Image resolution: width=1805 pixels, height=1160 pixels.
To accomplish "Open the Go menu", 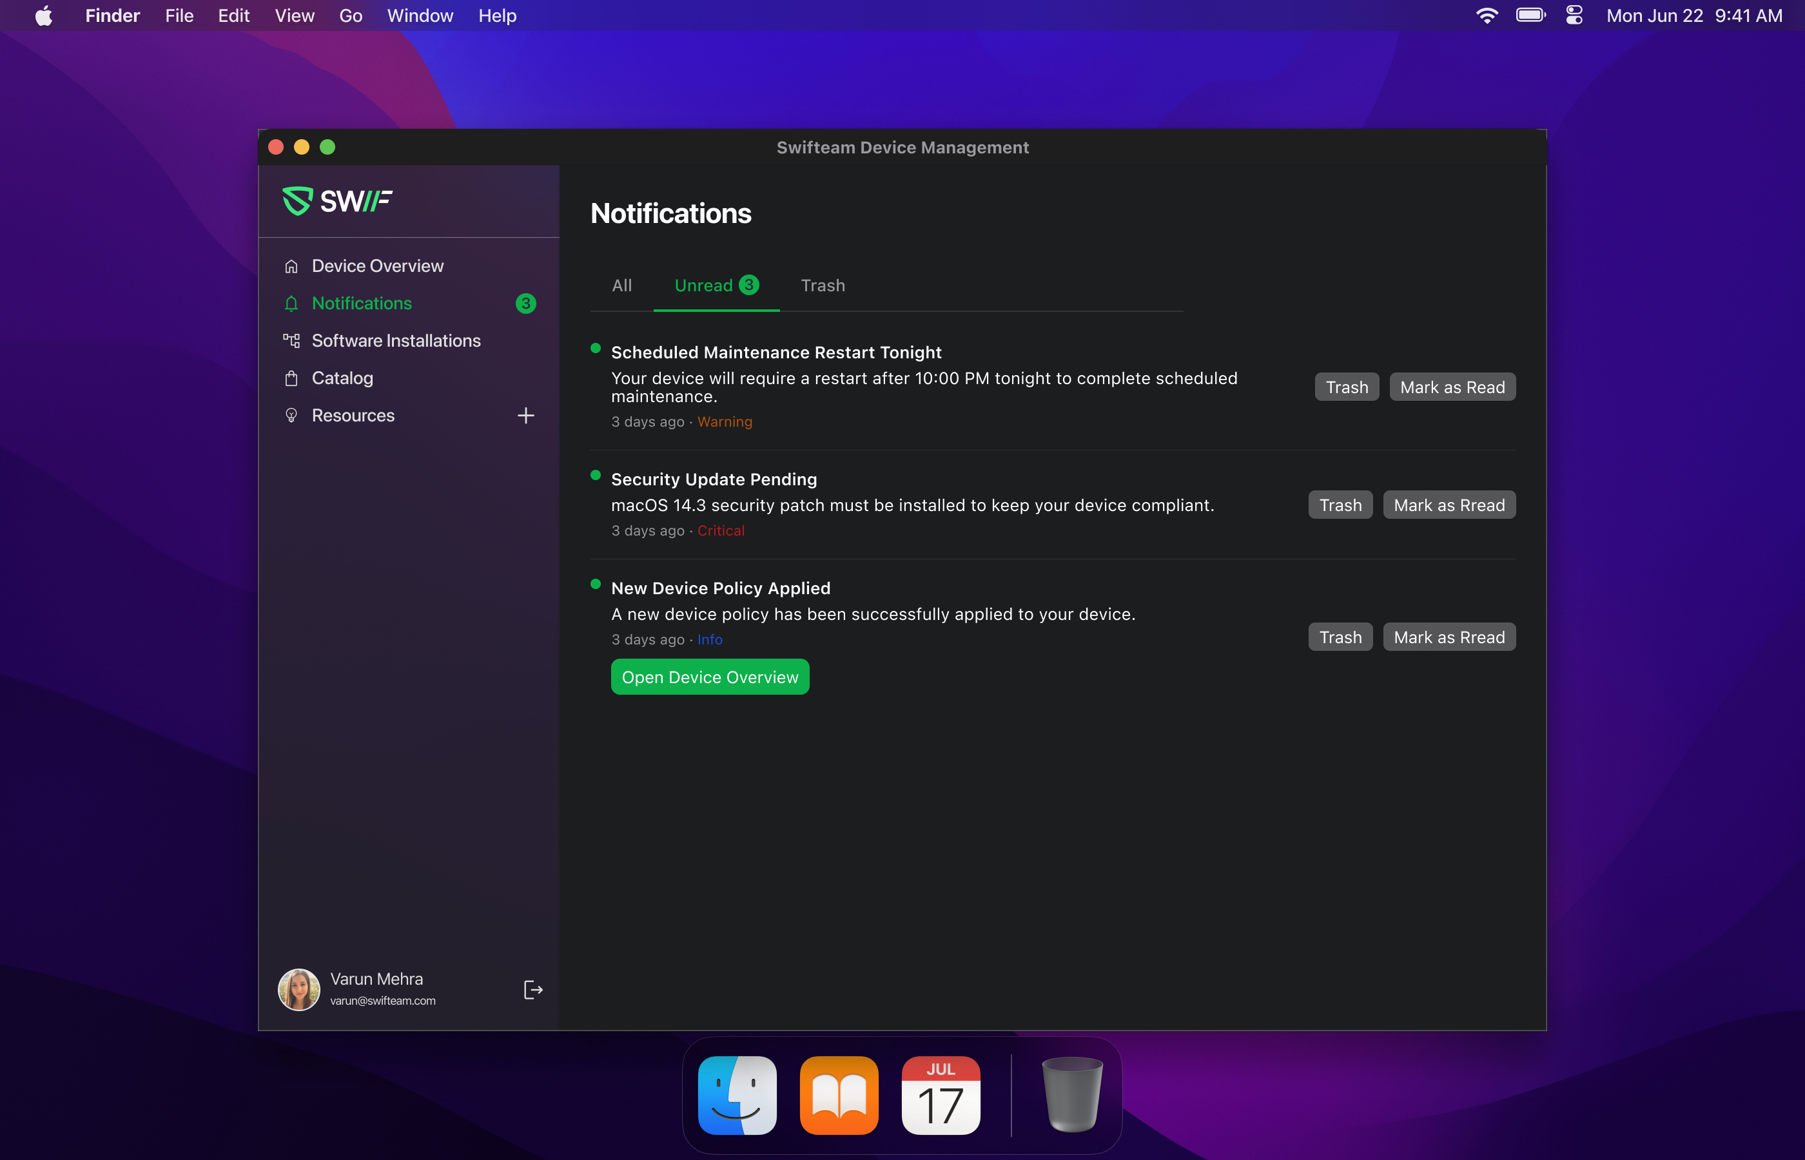I will click(x=351, y=16).
